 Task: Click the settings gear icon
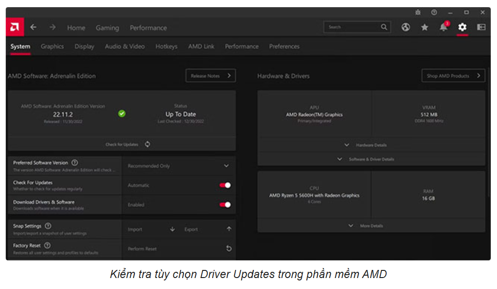pyautogui.click(x=462, y=28)
